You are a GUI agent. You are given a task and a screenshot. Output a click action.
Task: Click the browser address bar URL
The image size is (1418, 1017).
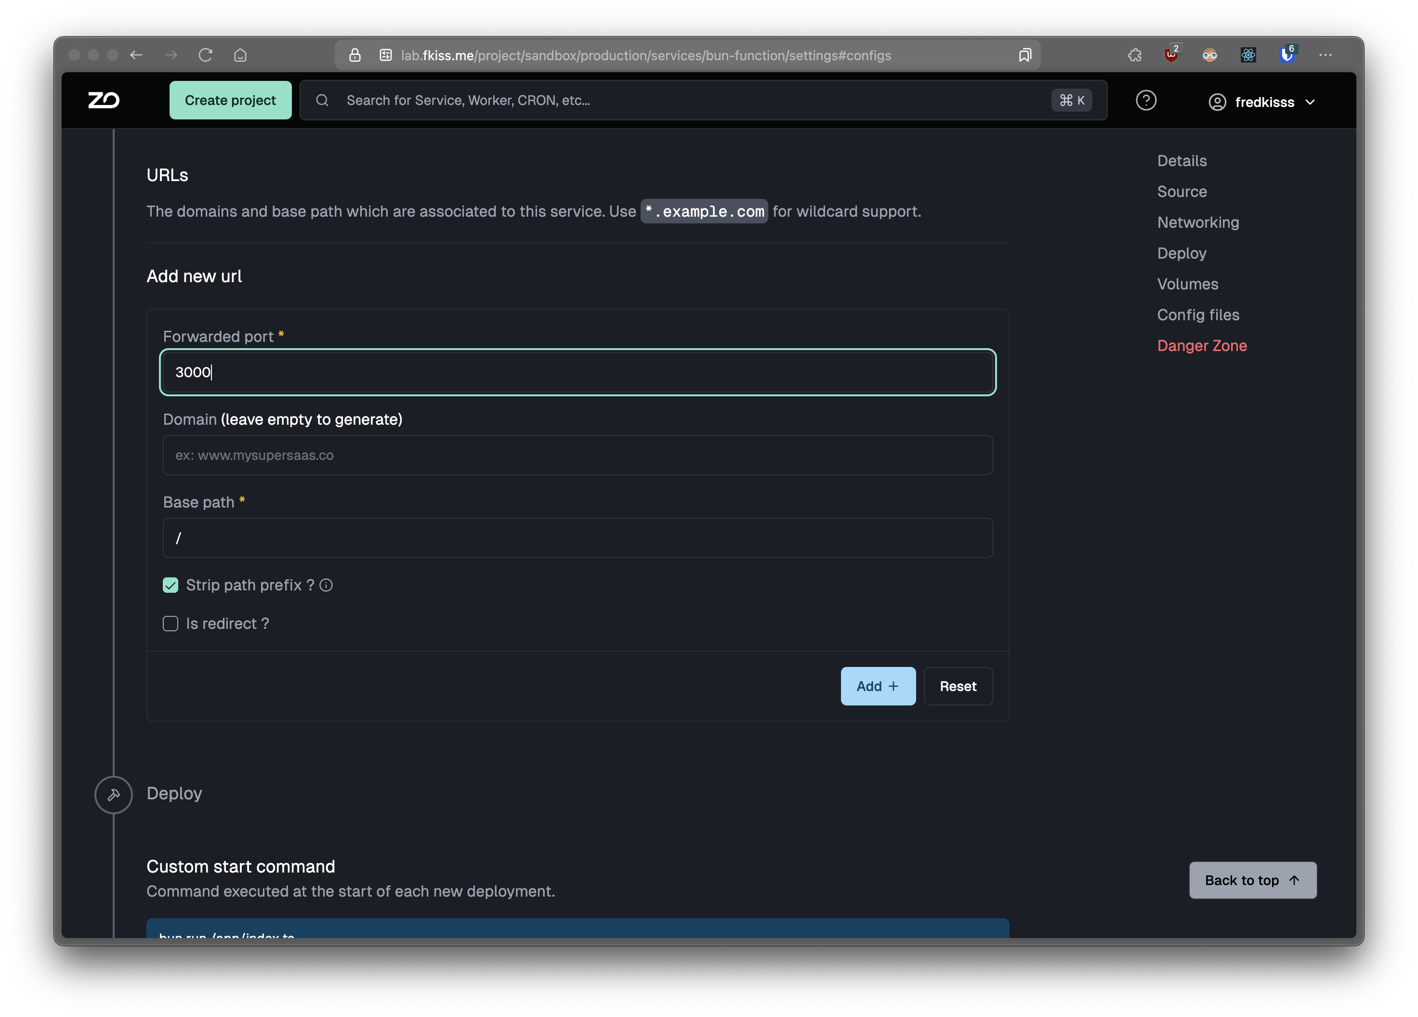tap(646, 55)
